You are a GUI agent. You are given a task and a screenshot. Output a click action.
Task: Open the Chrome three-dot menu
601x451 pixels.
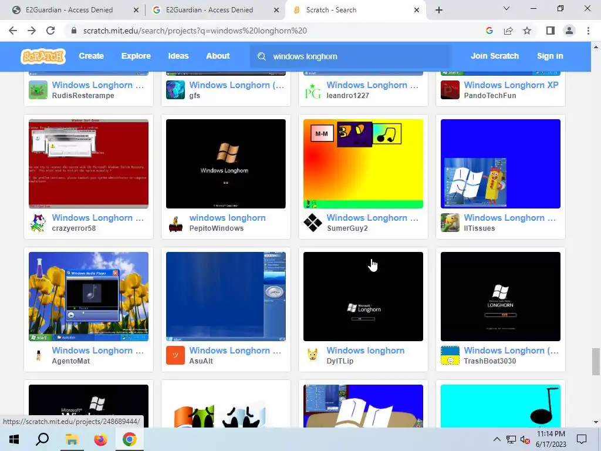click(588, 31)
